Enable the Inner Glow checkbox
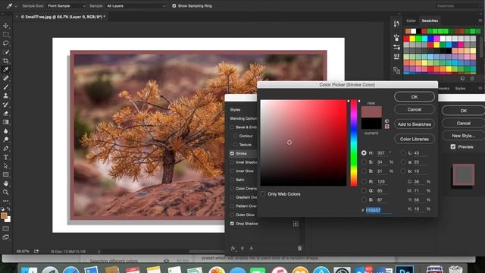Image resolution: width=485 pixels, height=273 pixels. point(232,171)
